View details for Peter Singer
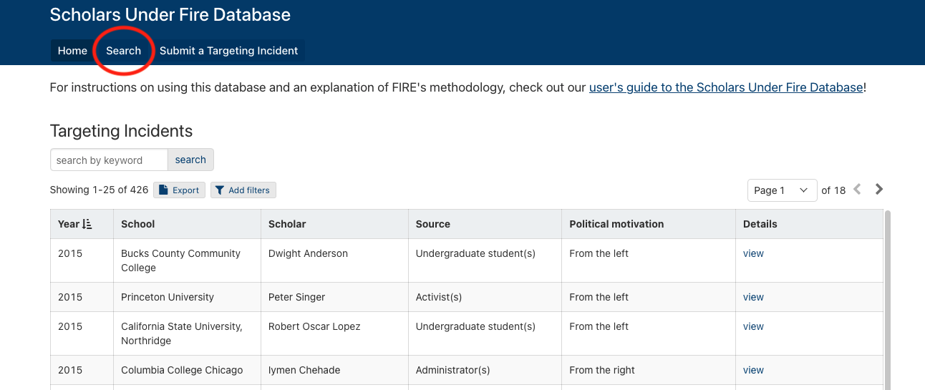 point(753,297)
